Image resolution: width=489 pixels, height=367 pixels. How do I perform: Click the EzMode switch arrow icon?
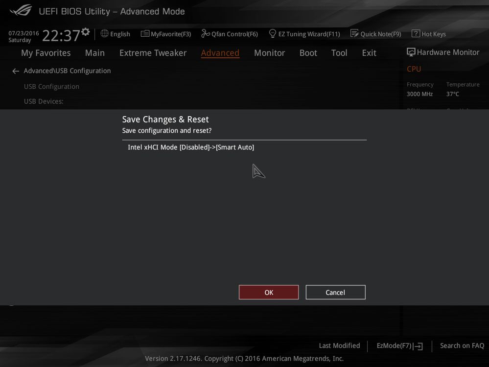tap(418, 346)
